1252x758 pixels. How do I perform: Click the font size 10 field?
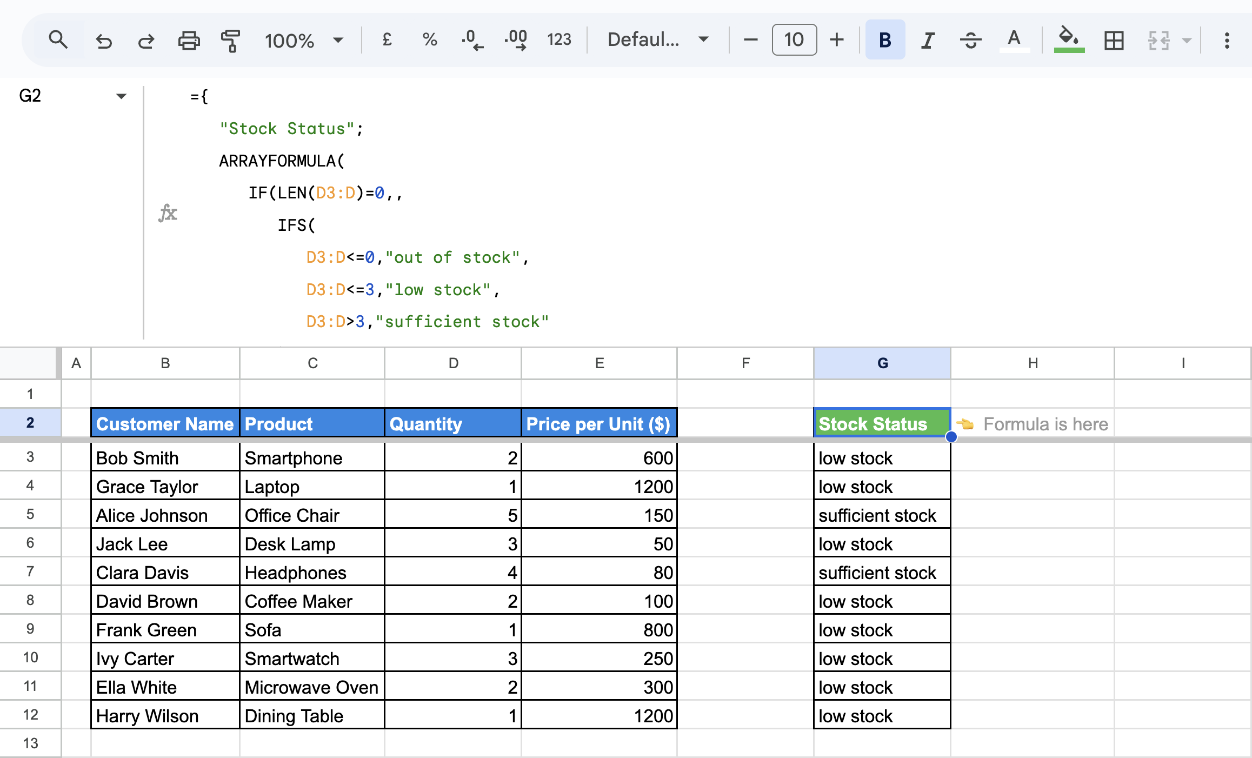[794, 39]
